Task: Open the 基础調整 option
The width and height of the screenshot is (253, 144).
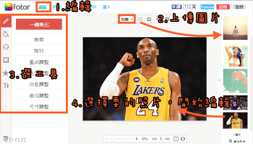Action: tap(39, 62)
